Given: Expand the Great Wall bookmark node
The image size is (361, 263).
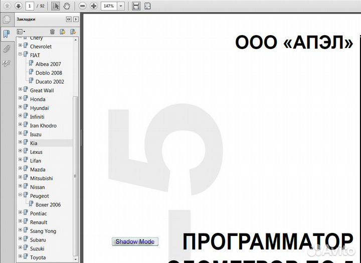Looking at the screenshot, I should pos(20,89).
